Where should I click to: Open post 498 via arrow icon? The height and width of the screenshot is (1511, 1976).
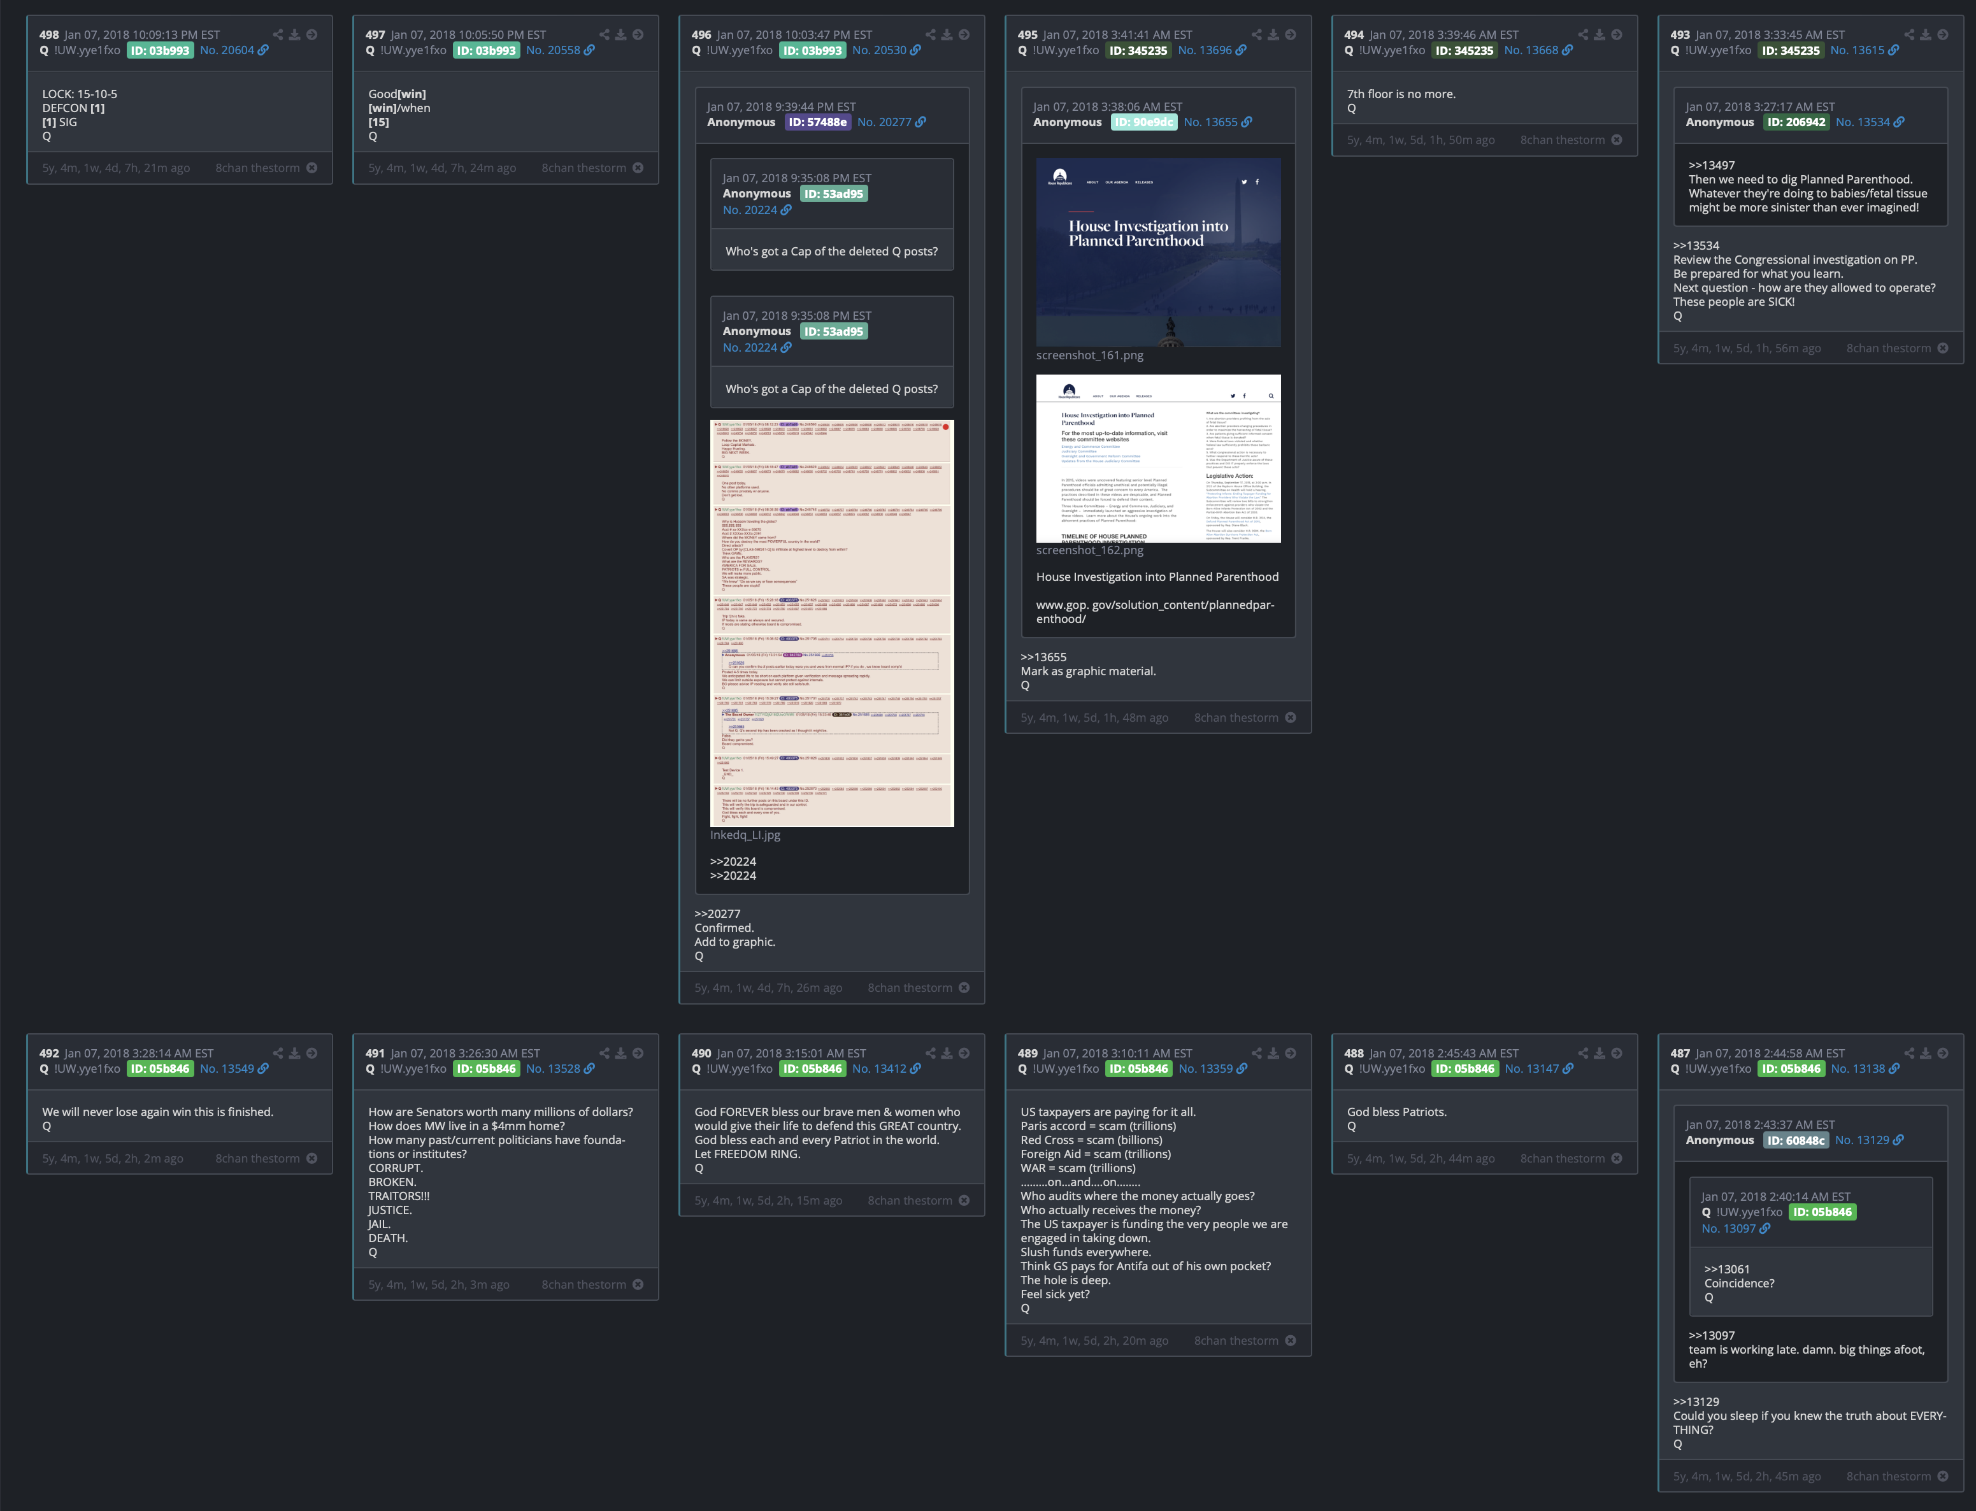click(x=311, y=35)
